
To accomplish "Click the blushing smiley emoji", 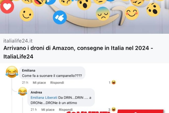I will click(132, 13).
